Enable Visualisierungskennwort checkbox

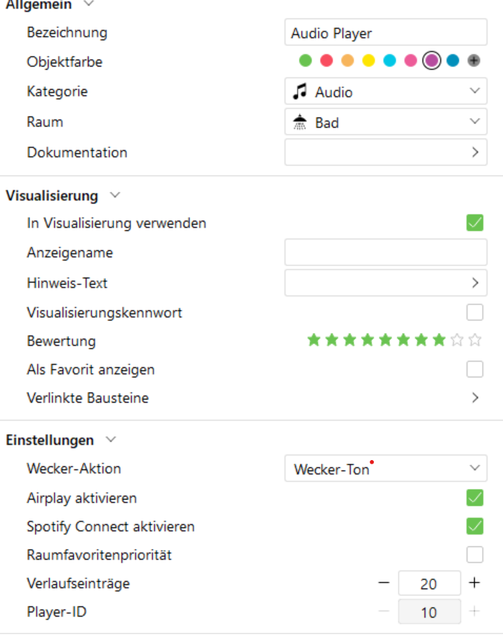(475, 312)
